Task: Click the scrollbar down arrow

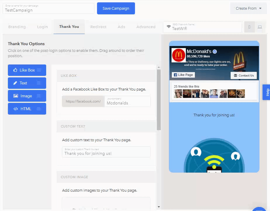Action: (159, 207)
